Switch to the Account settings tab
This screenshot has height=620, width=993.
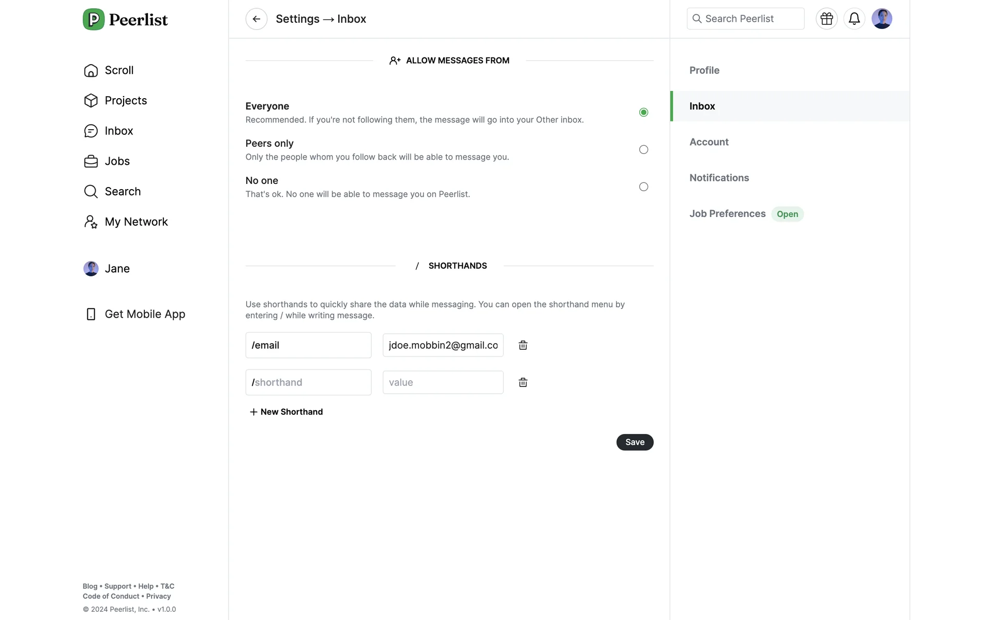click(709, 142)
